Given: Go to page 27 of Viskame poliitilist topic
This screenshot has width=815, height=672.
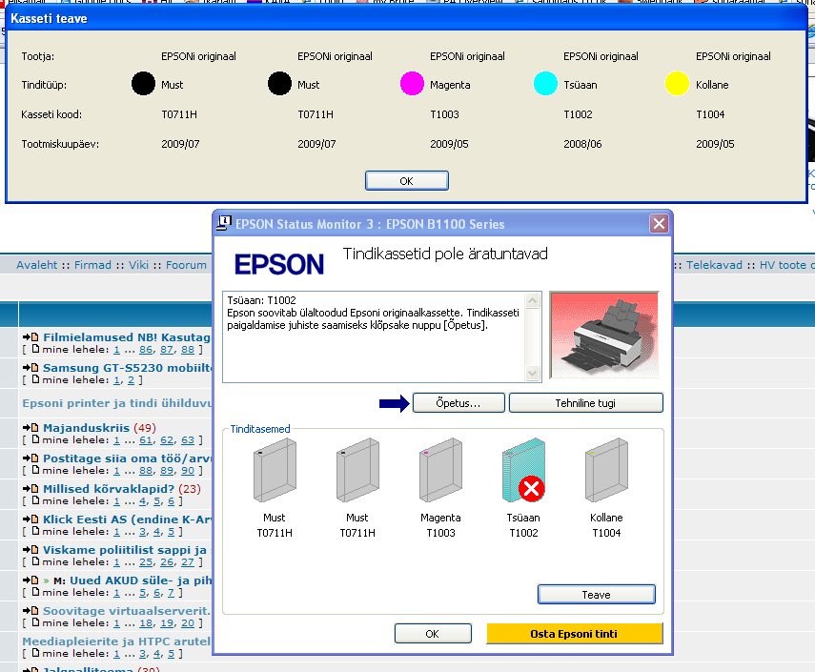Looking at the screenshot, I should (188, 562).
